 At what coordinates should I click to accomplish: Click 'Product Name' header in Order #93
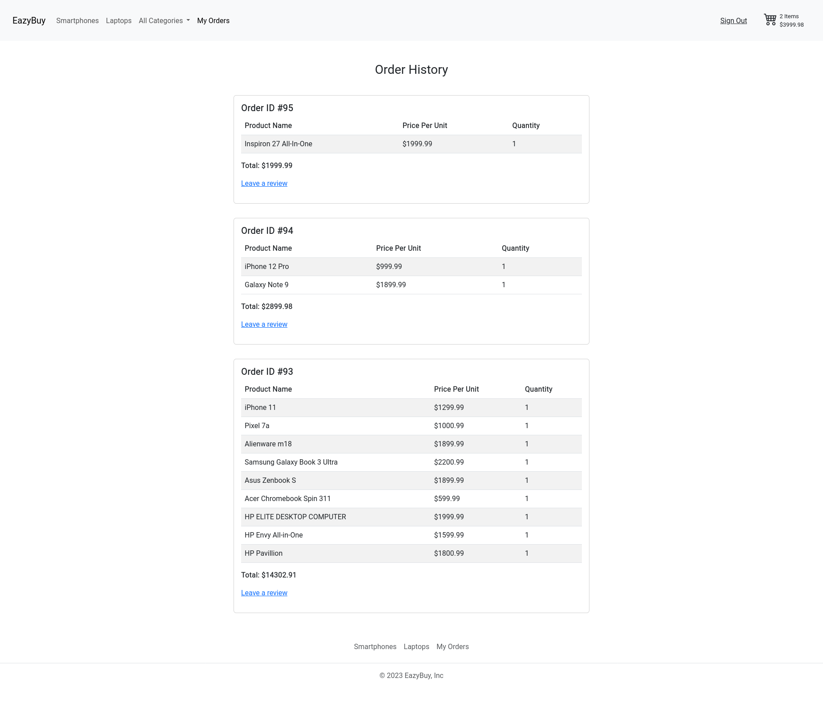pyautogui.click(x=268, y=389)
